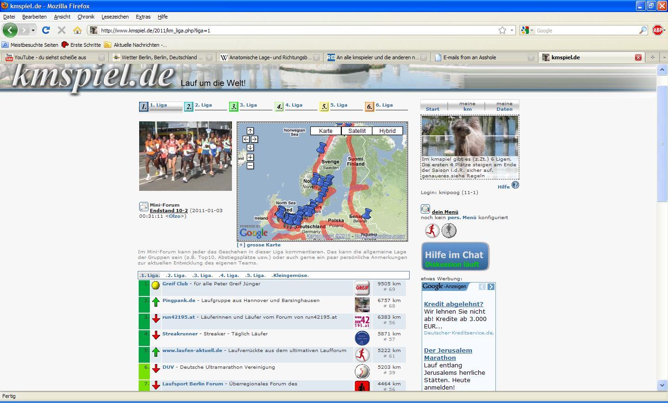Screen dimensions: 668x403
Task: Click the Google search field
Action: pos(586,30)
